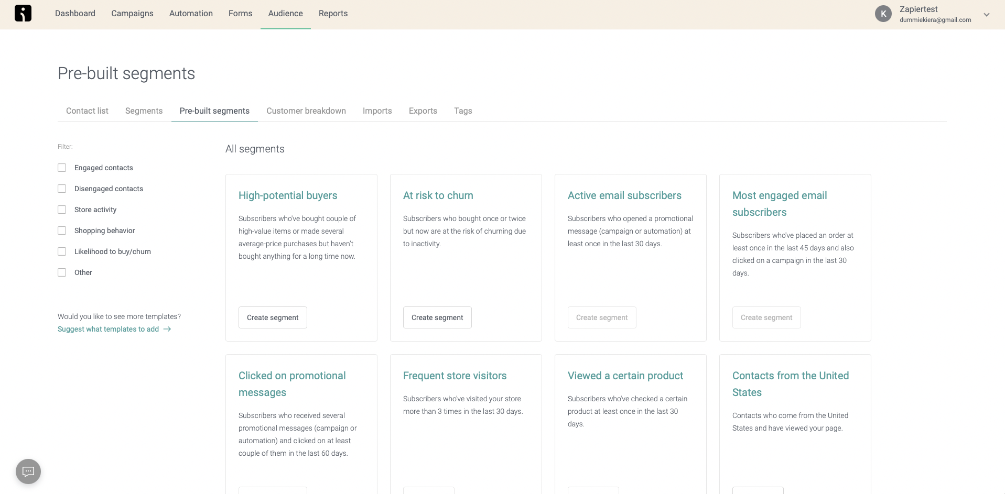Click the Omnisend logo icon
Image resolution: width=1005 pixels, height=494 pixels.
point(23,13)
